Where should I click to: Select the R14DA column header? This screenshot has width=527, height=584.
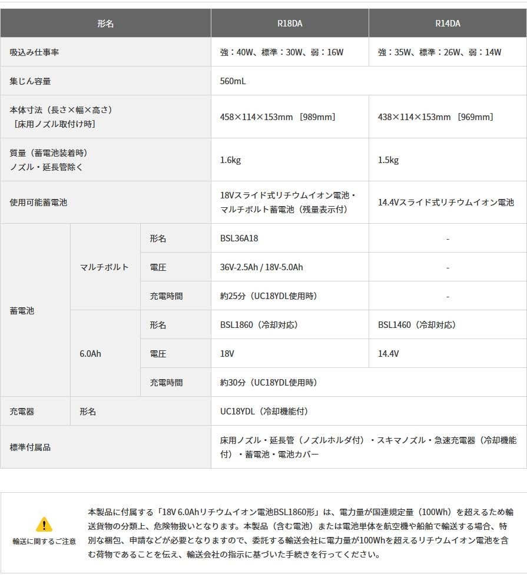[x=447, y=23]
